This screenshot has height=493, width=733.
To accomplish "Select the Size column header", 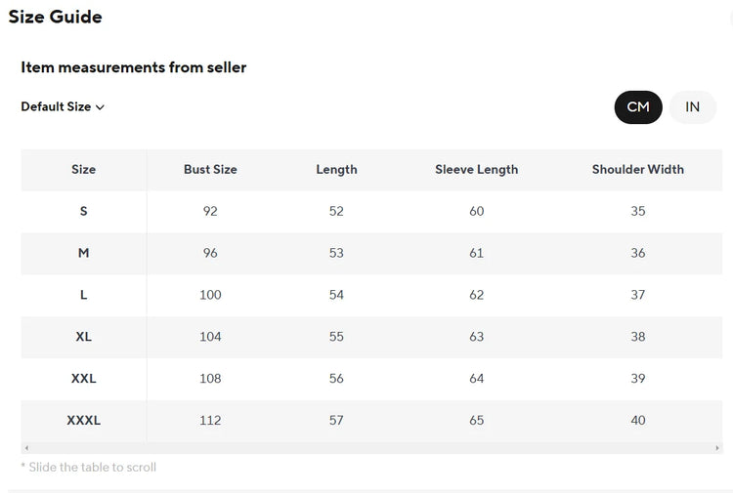I will (x=84, y=170).
